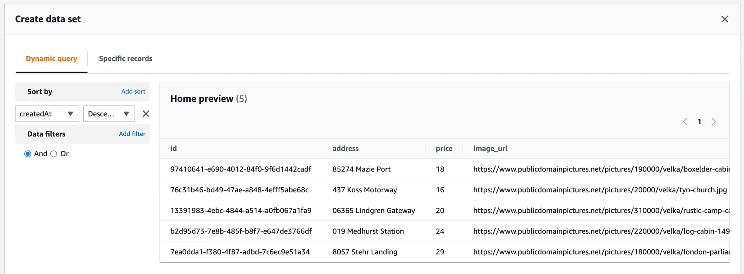The height and width of the screenshot is (274, 744).
Task: Select the 437 Koss Motorway row
Action: 444,190
